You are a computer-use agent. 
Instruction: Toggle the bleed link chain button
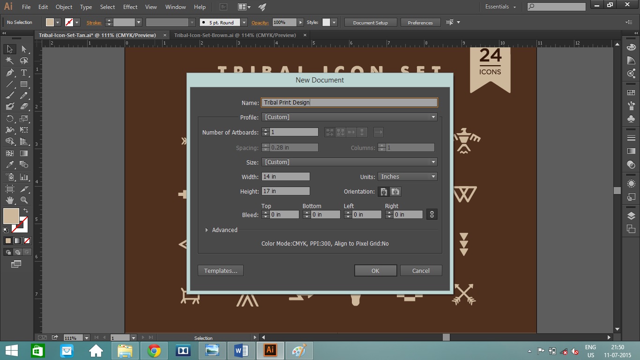[x=432, y=214]
